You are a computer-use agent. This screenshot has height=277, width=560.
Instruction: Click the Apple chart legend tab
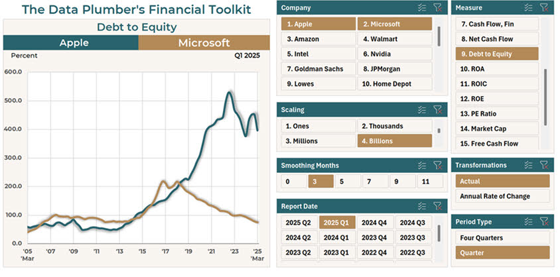70,43
